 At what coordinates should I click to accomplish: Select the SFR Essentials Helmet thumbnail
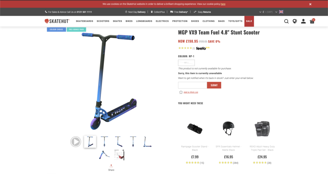pyautogui.click(x=228, y=128)
